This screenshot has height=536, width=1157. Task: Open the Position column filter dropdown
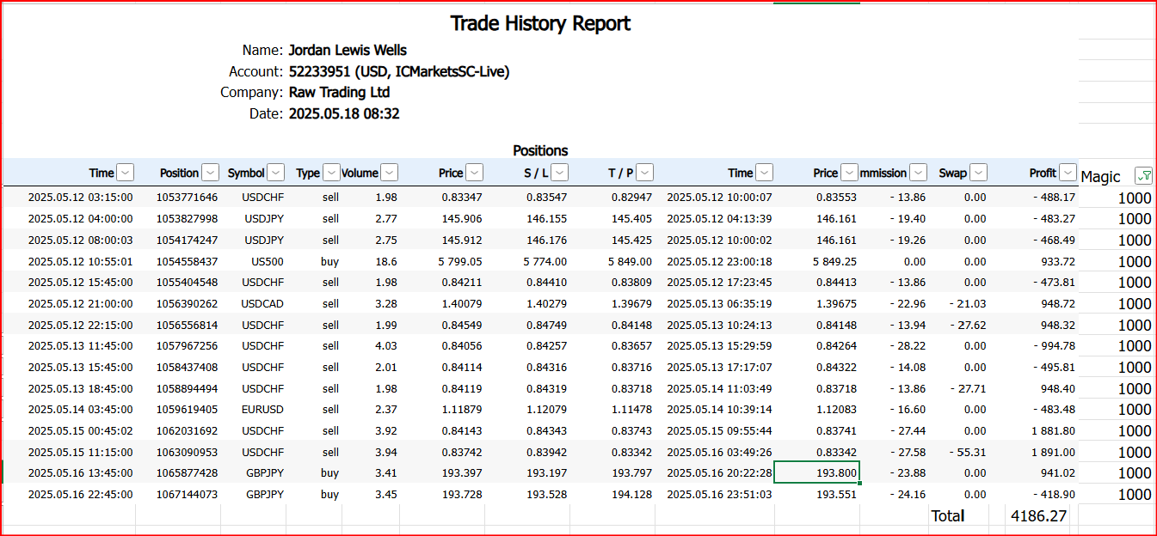pyautogui.click(x=209, y=173)
